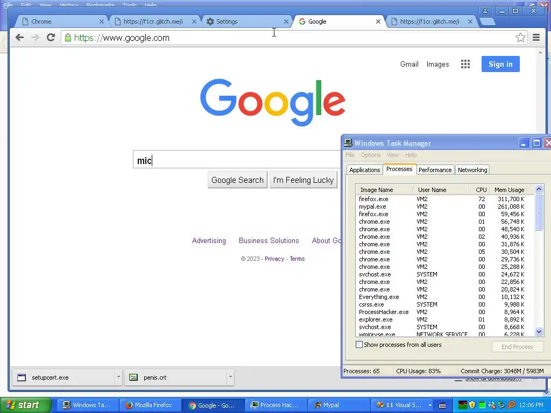Close the Settings tab

tap(286, 22)
